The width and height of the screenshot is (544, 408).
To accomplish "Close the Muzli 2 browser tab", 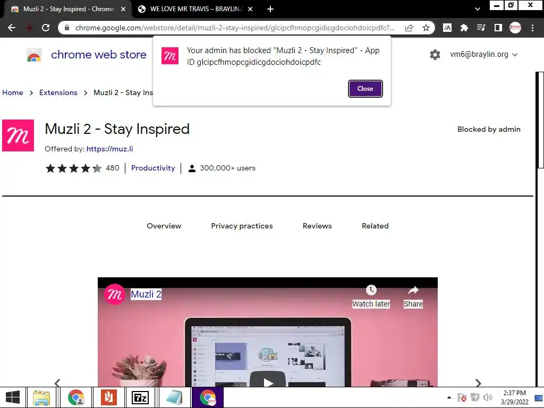I will tap(123, 9).
